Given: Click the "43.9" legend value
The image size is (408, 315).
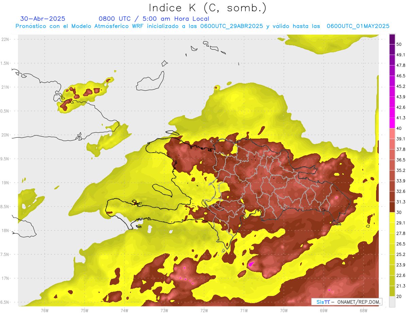Looking at the screenshot, I should pyautogui.click(x=401, y=97).
